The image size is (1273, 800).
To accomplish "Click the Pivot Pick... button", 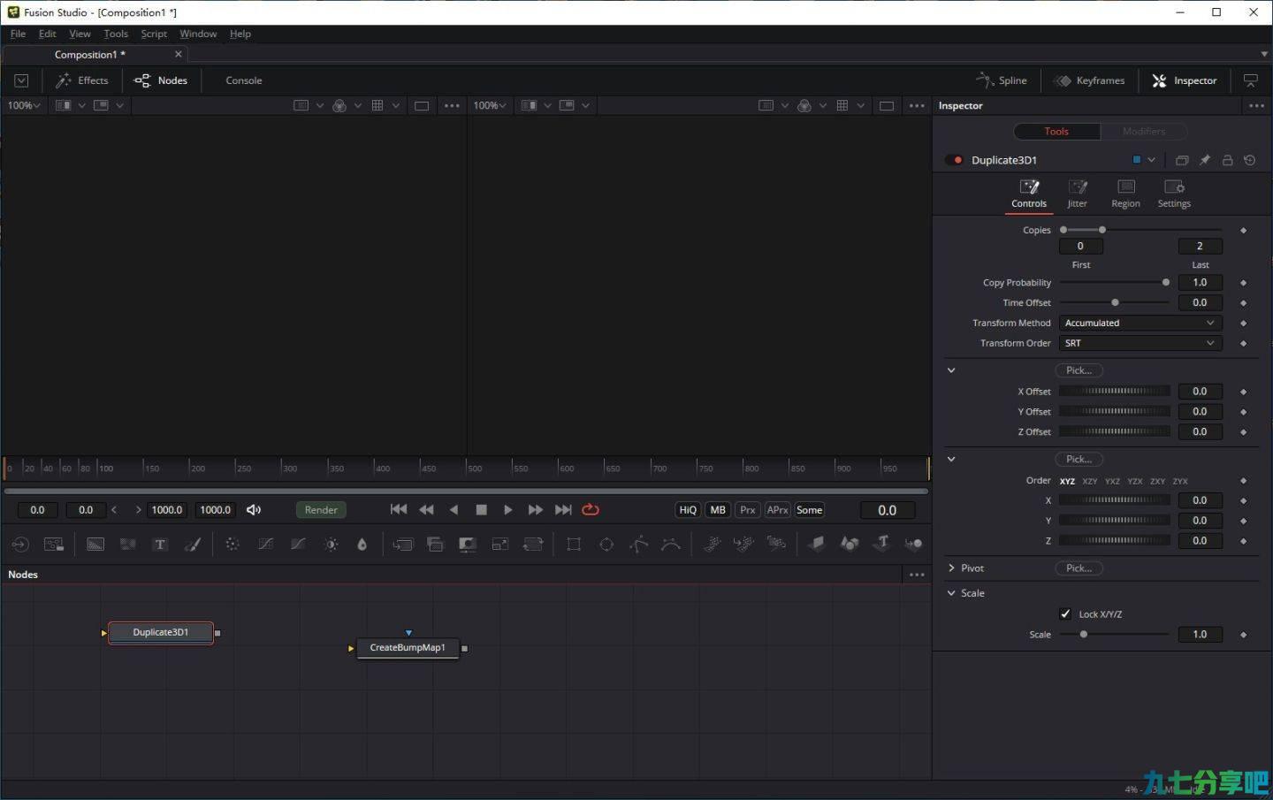I will [1079, 568].
